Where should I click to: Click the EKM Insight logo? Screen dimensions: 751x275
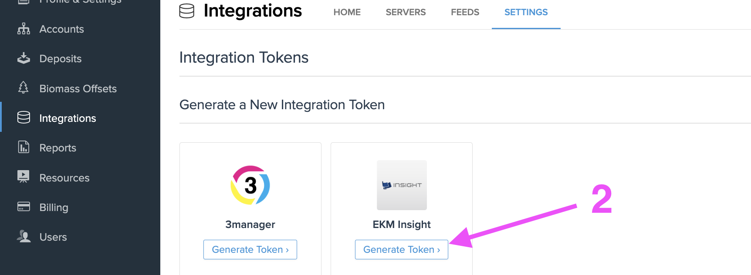pyautogui.click(x=402, y=185)
